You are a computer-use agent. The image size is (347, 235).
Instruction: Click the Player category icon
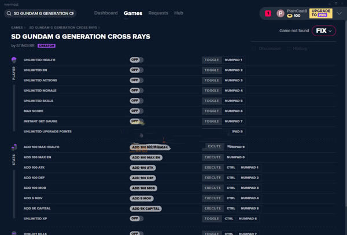pos(14,60)
